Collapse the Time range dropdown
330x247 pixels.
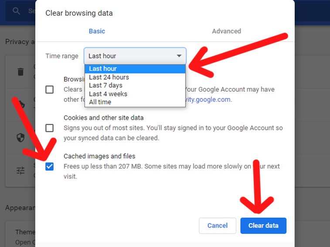135,56
